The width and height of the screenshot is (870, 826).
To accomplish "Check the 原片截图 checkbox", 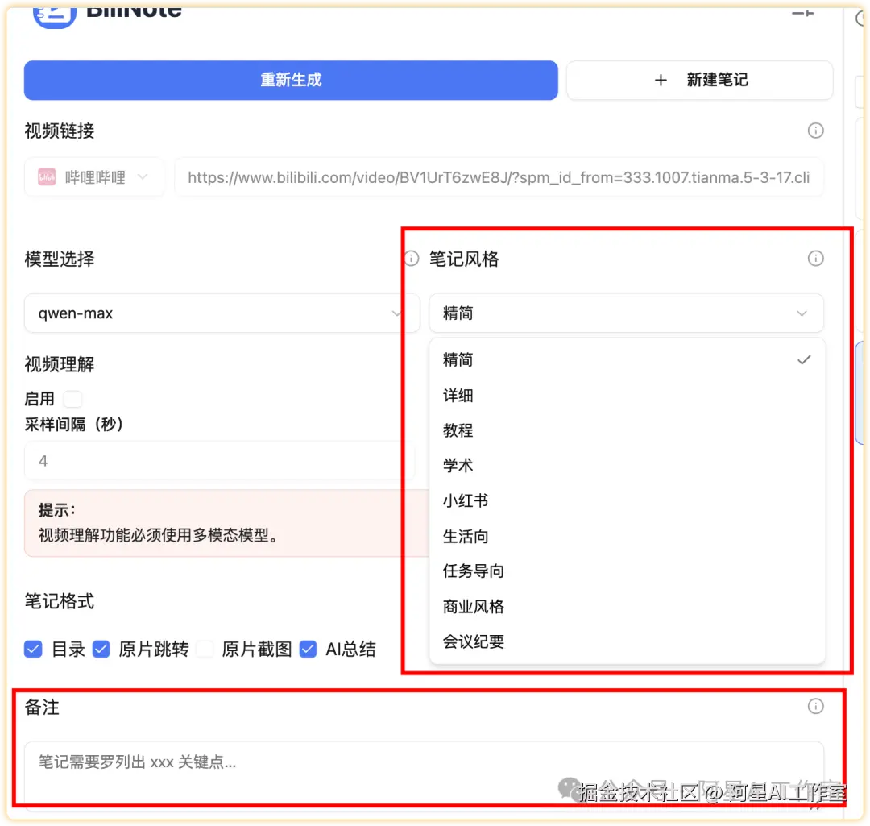I will pyautogui.click(x=205, y=649).
